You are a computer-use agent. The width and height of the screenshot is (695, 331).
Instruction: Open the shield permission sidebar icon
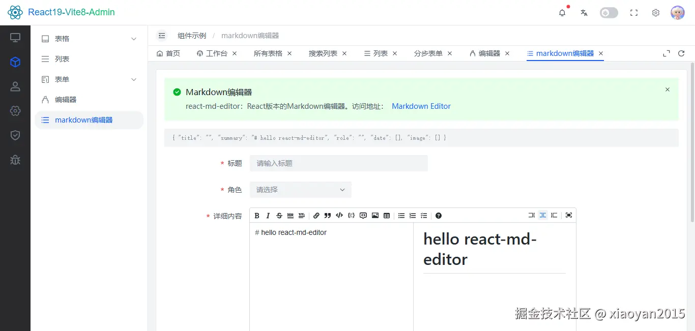click(x=15, y=135)
